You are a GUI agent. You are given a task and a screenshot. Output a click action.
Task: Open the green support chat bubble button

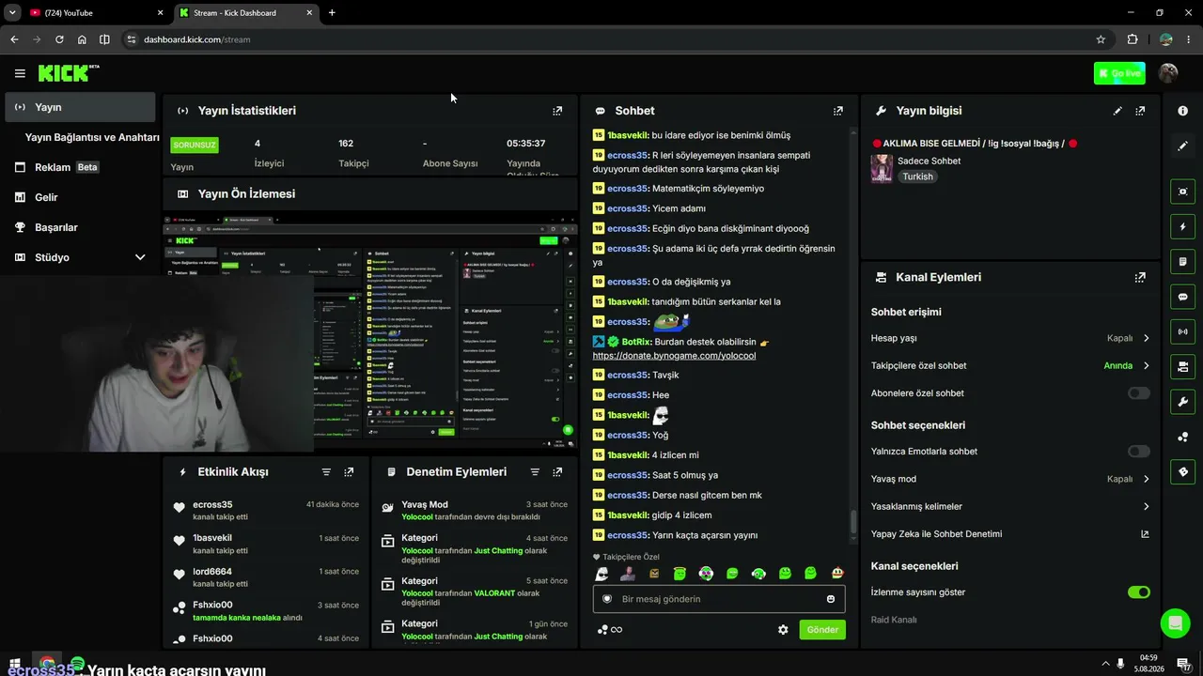point(1175,623)
